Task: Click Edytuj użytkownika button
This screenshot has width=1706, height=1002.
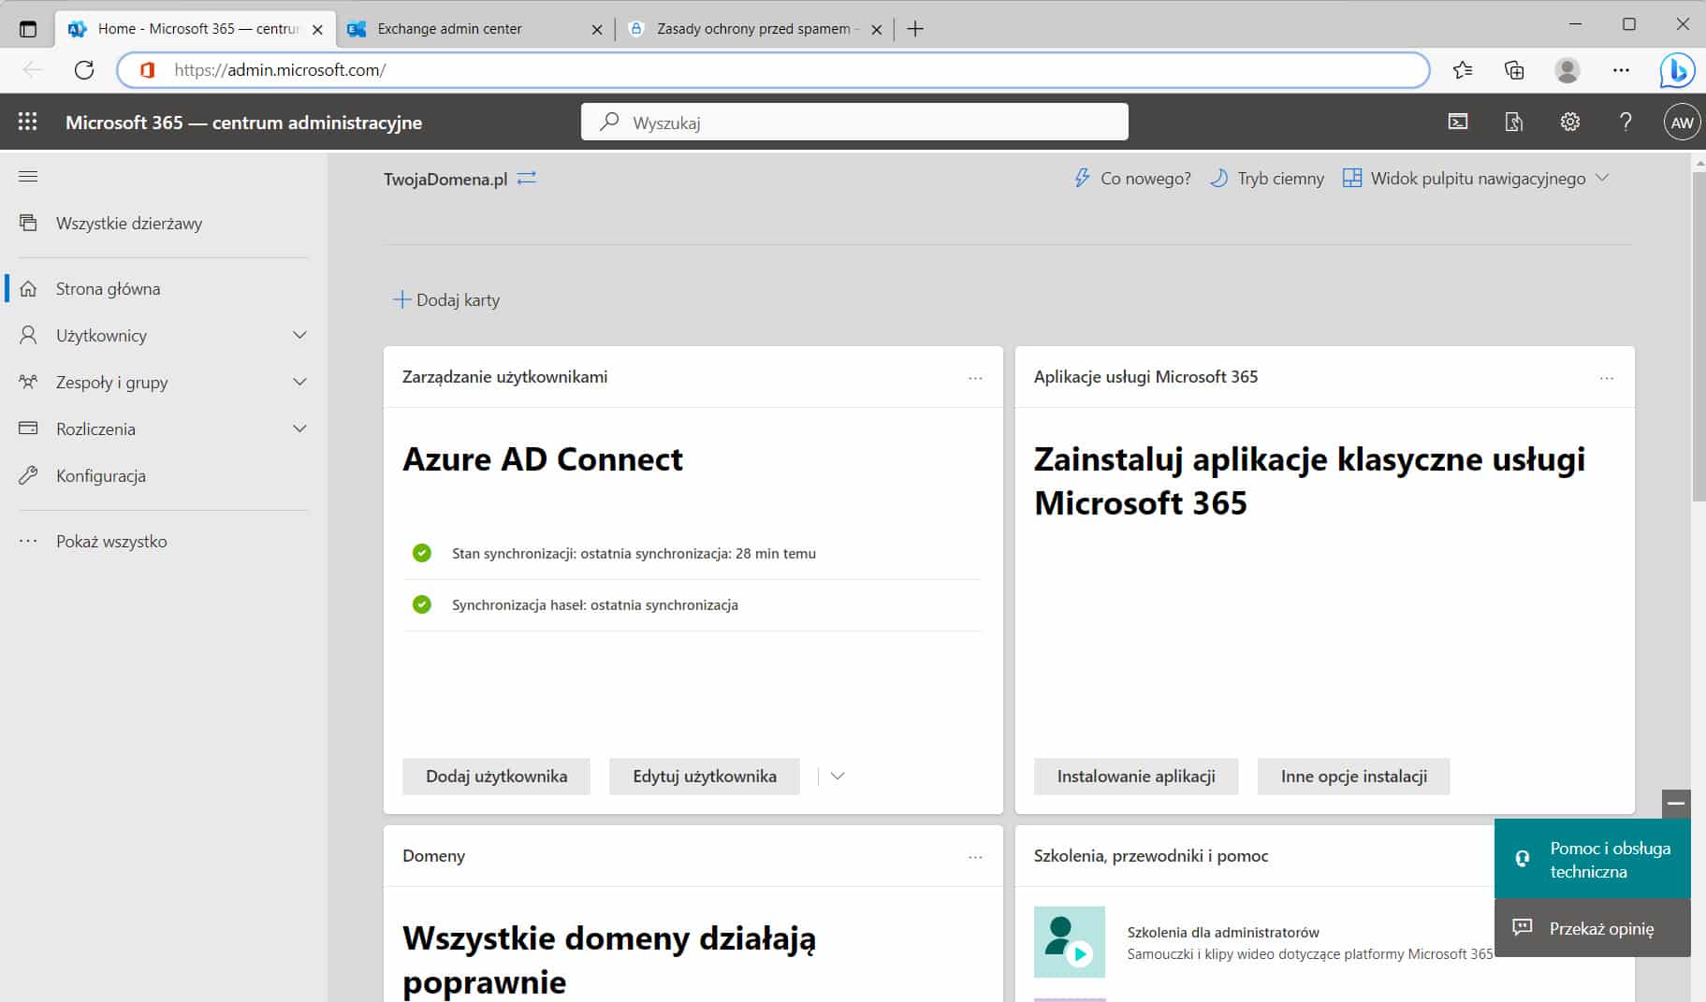Action: tap(705, 776)
